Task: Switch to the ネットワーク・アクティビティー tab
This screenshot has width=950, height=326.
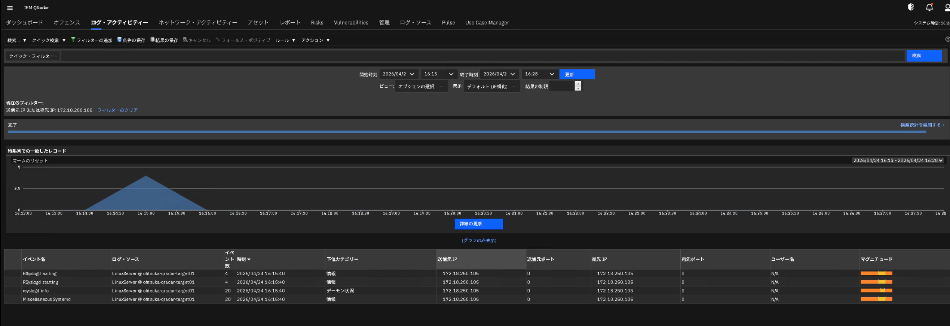Action: 198,22
